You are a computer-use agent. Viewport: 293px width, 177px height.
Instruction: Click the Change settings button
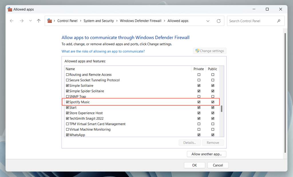pyautogui.click(x=210, y=51)
